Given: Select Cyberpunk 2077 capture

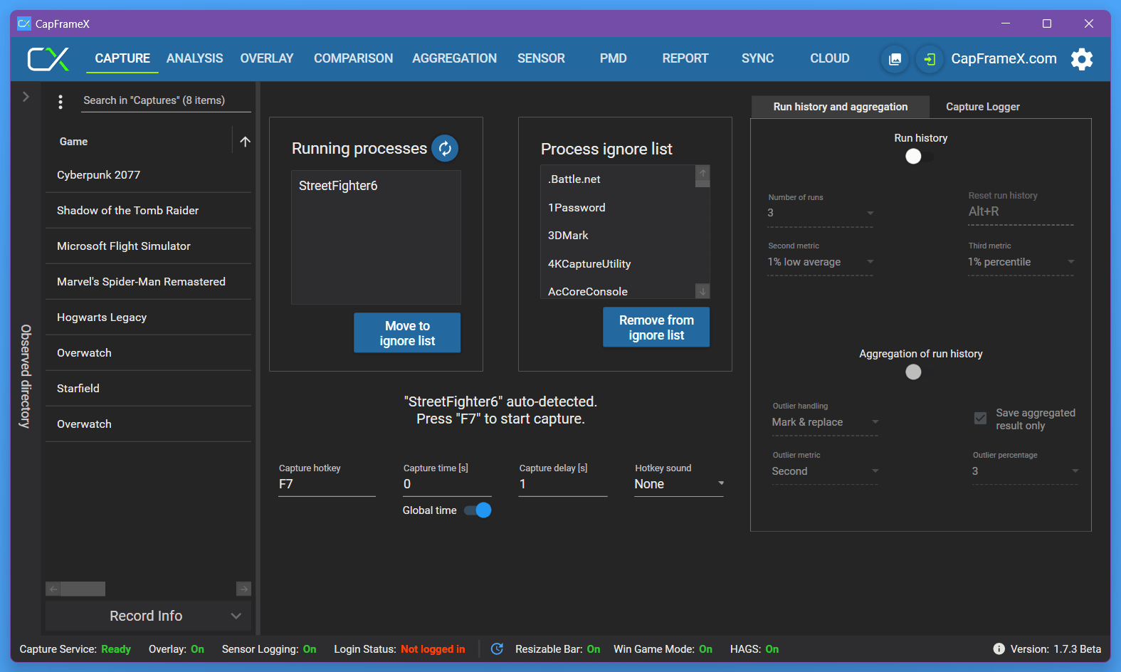Looking at the screenshot, I should 148,175.
